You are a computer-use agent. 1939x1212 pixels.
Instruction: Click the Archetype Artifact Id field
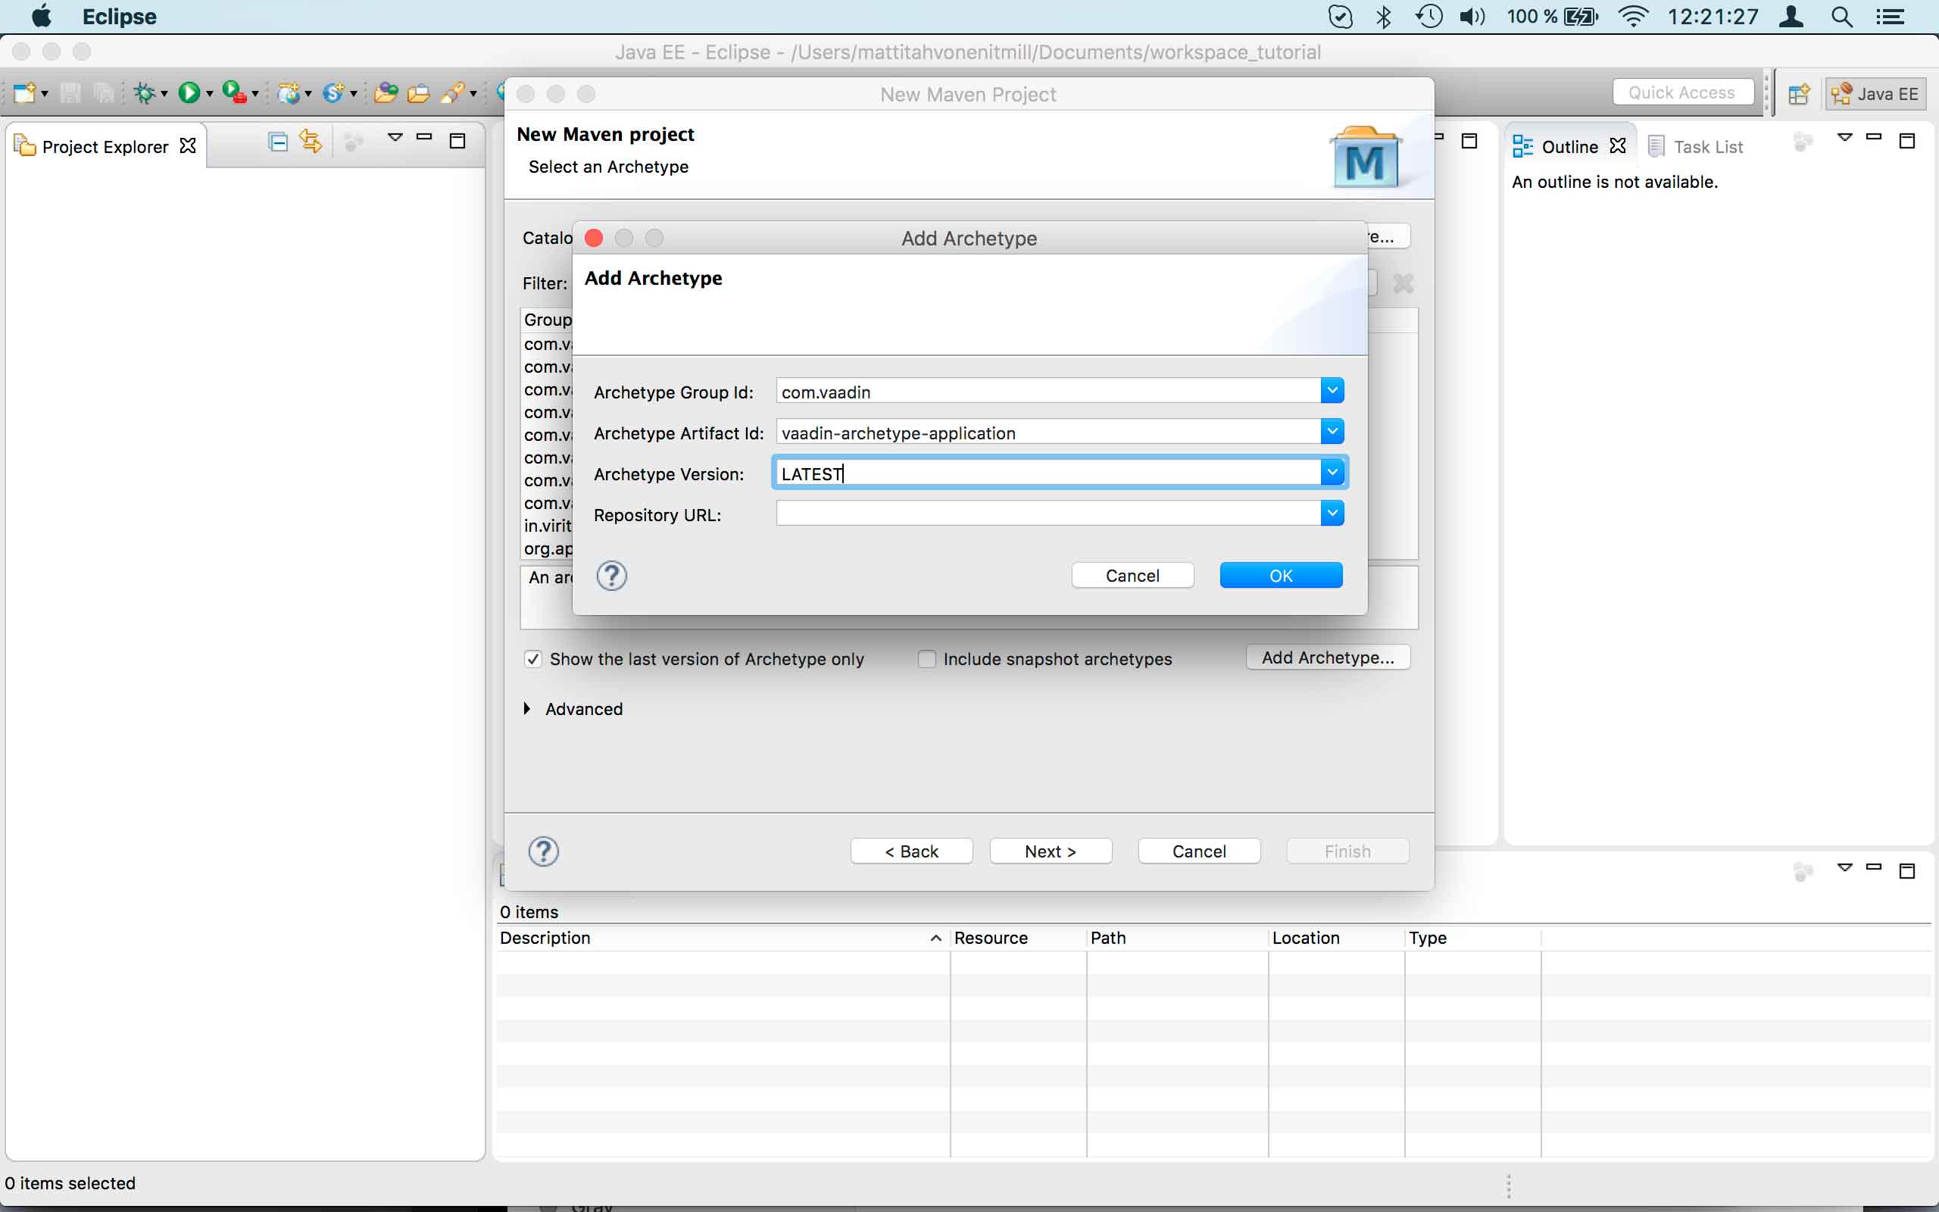[1048, 432]
